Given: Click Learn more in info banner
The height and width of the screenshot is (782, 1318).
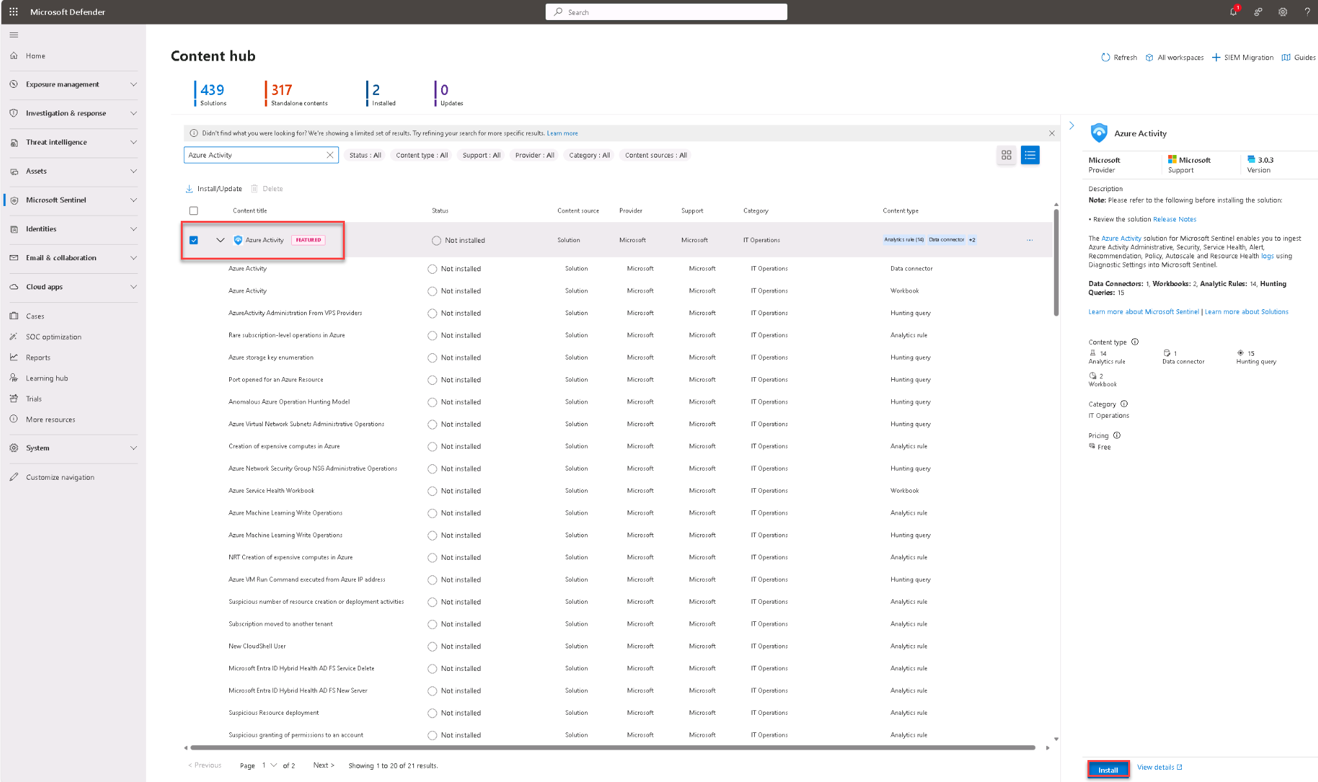Looking at the screenshot, I should pyautogui.click(x=562, y=134).
